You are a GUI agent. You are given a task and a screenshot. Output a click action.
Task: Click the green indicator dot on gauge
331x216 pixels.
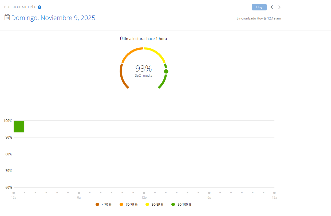click(166, 71)
